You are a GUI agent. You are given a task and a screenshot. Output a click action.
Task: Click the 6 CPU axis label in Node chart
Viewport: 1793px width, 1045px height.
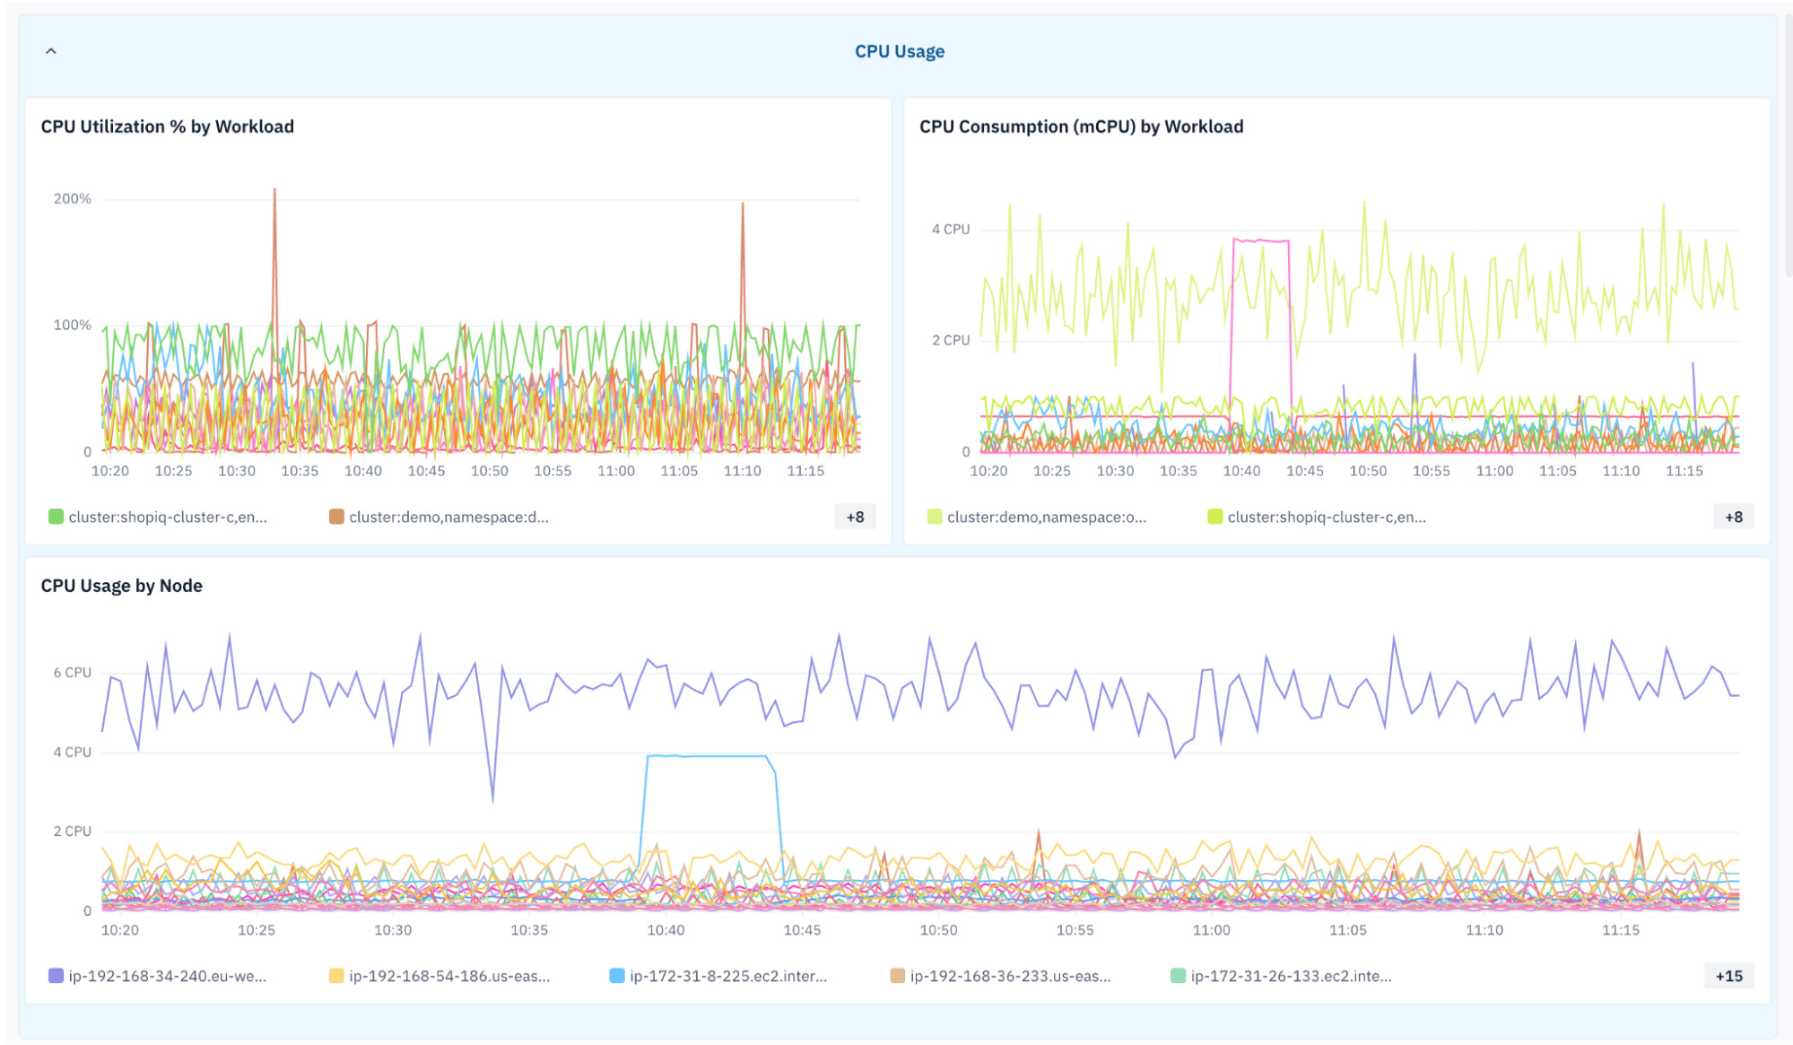tap(73, 672)
